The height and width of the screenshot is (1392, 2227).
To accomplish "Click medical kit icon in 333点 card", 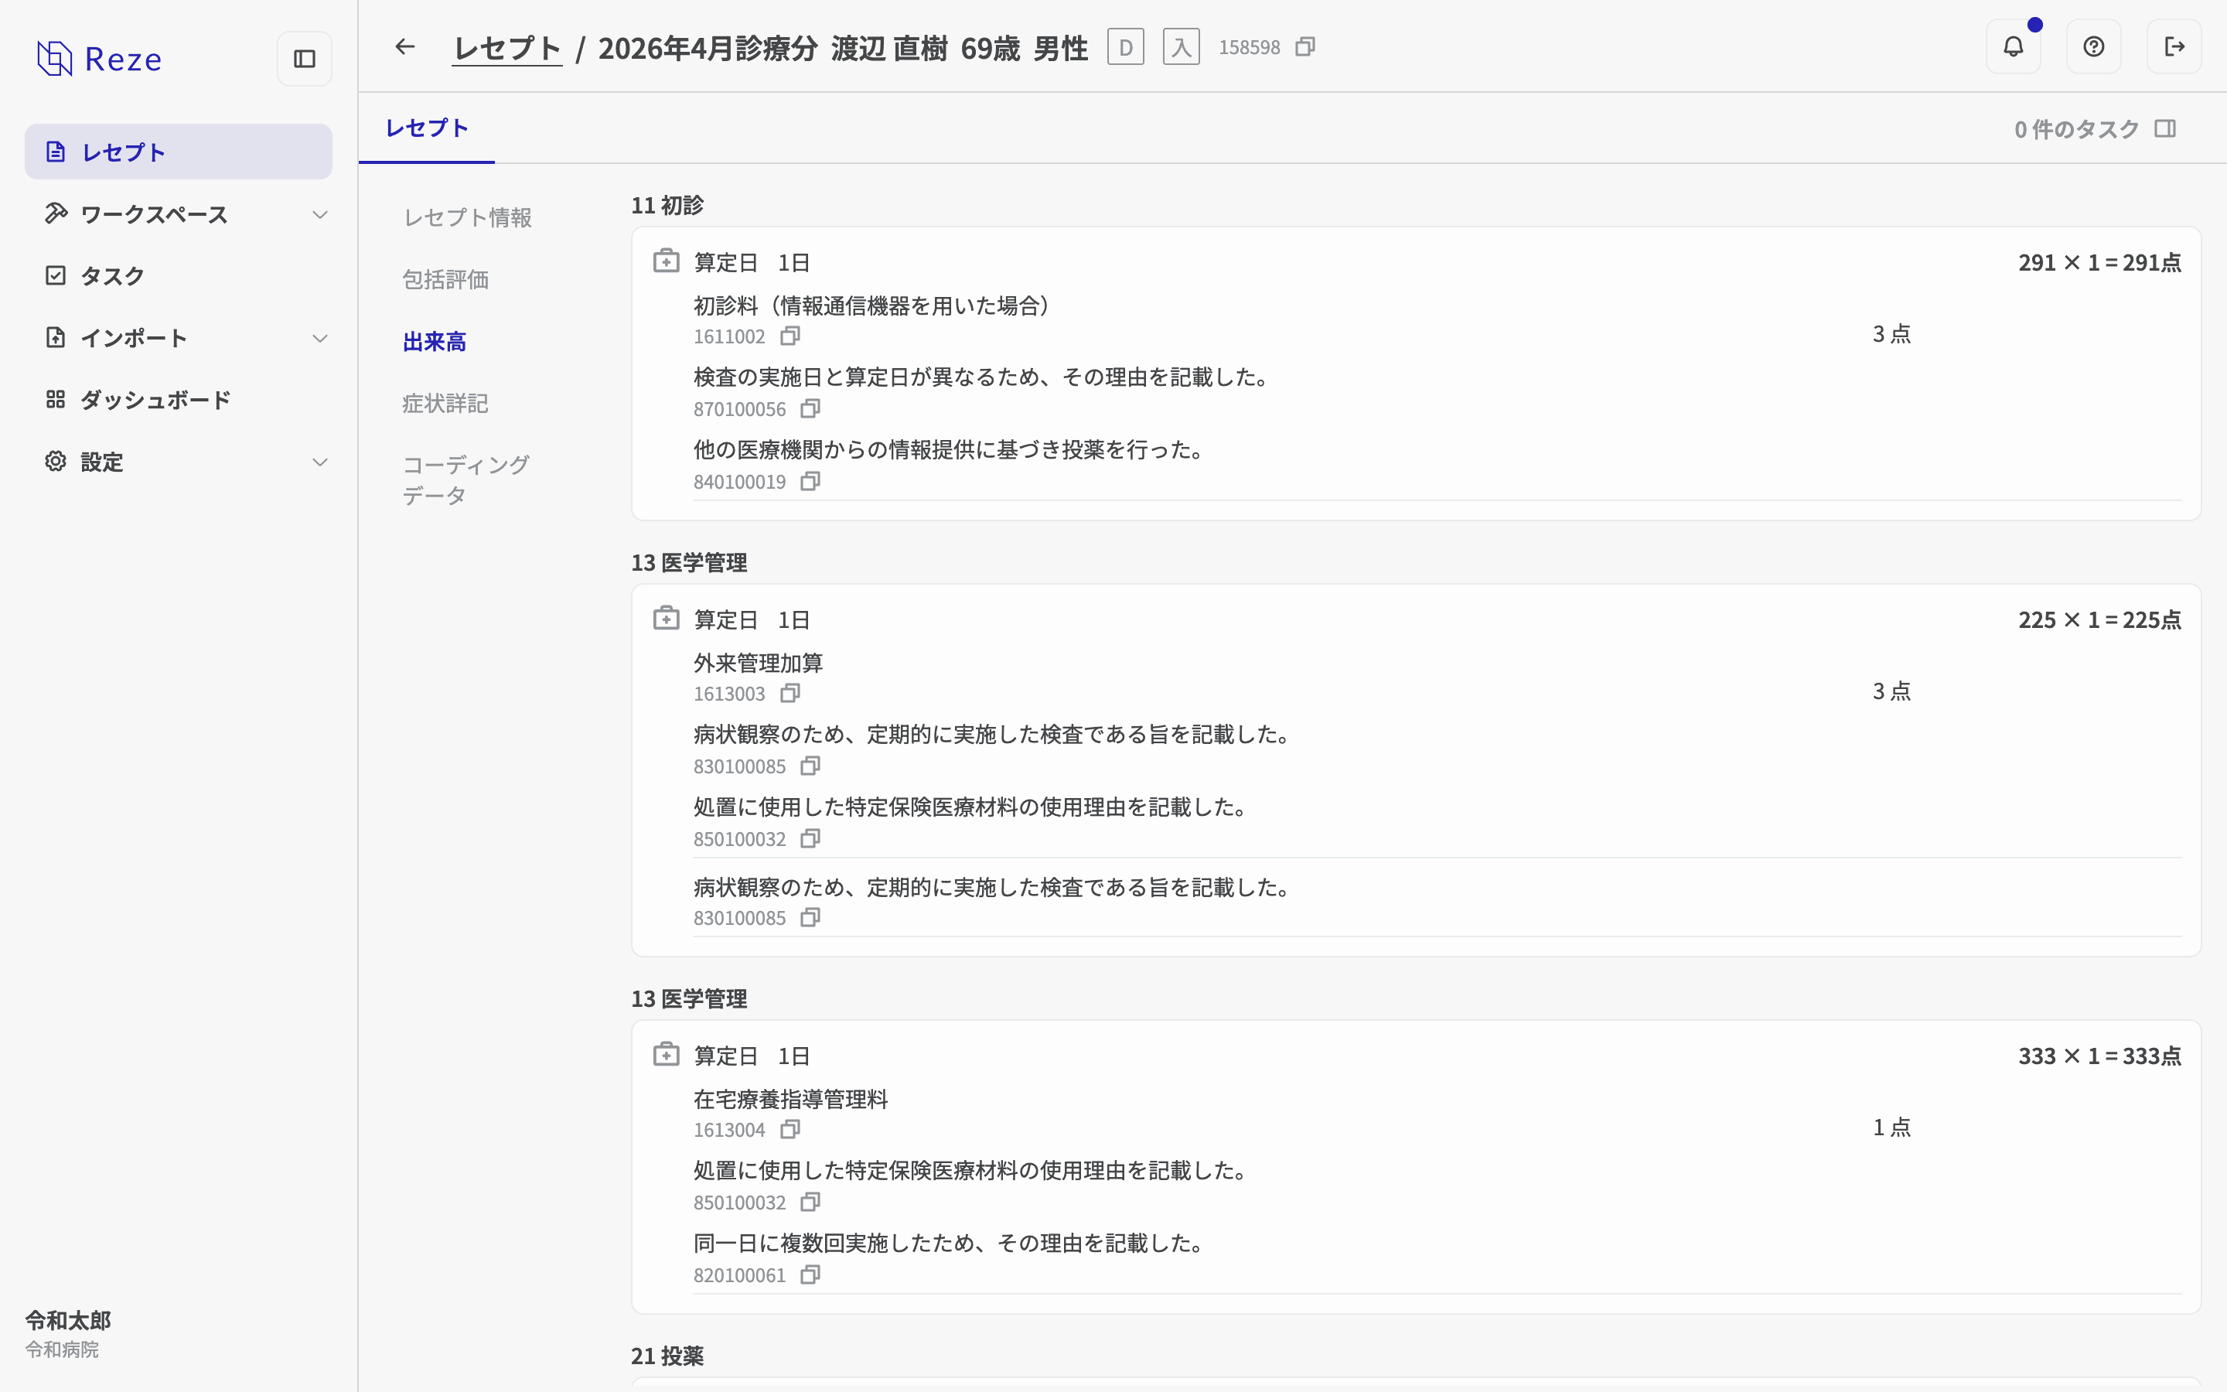I will (667, 1055).
